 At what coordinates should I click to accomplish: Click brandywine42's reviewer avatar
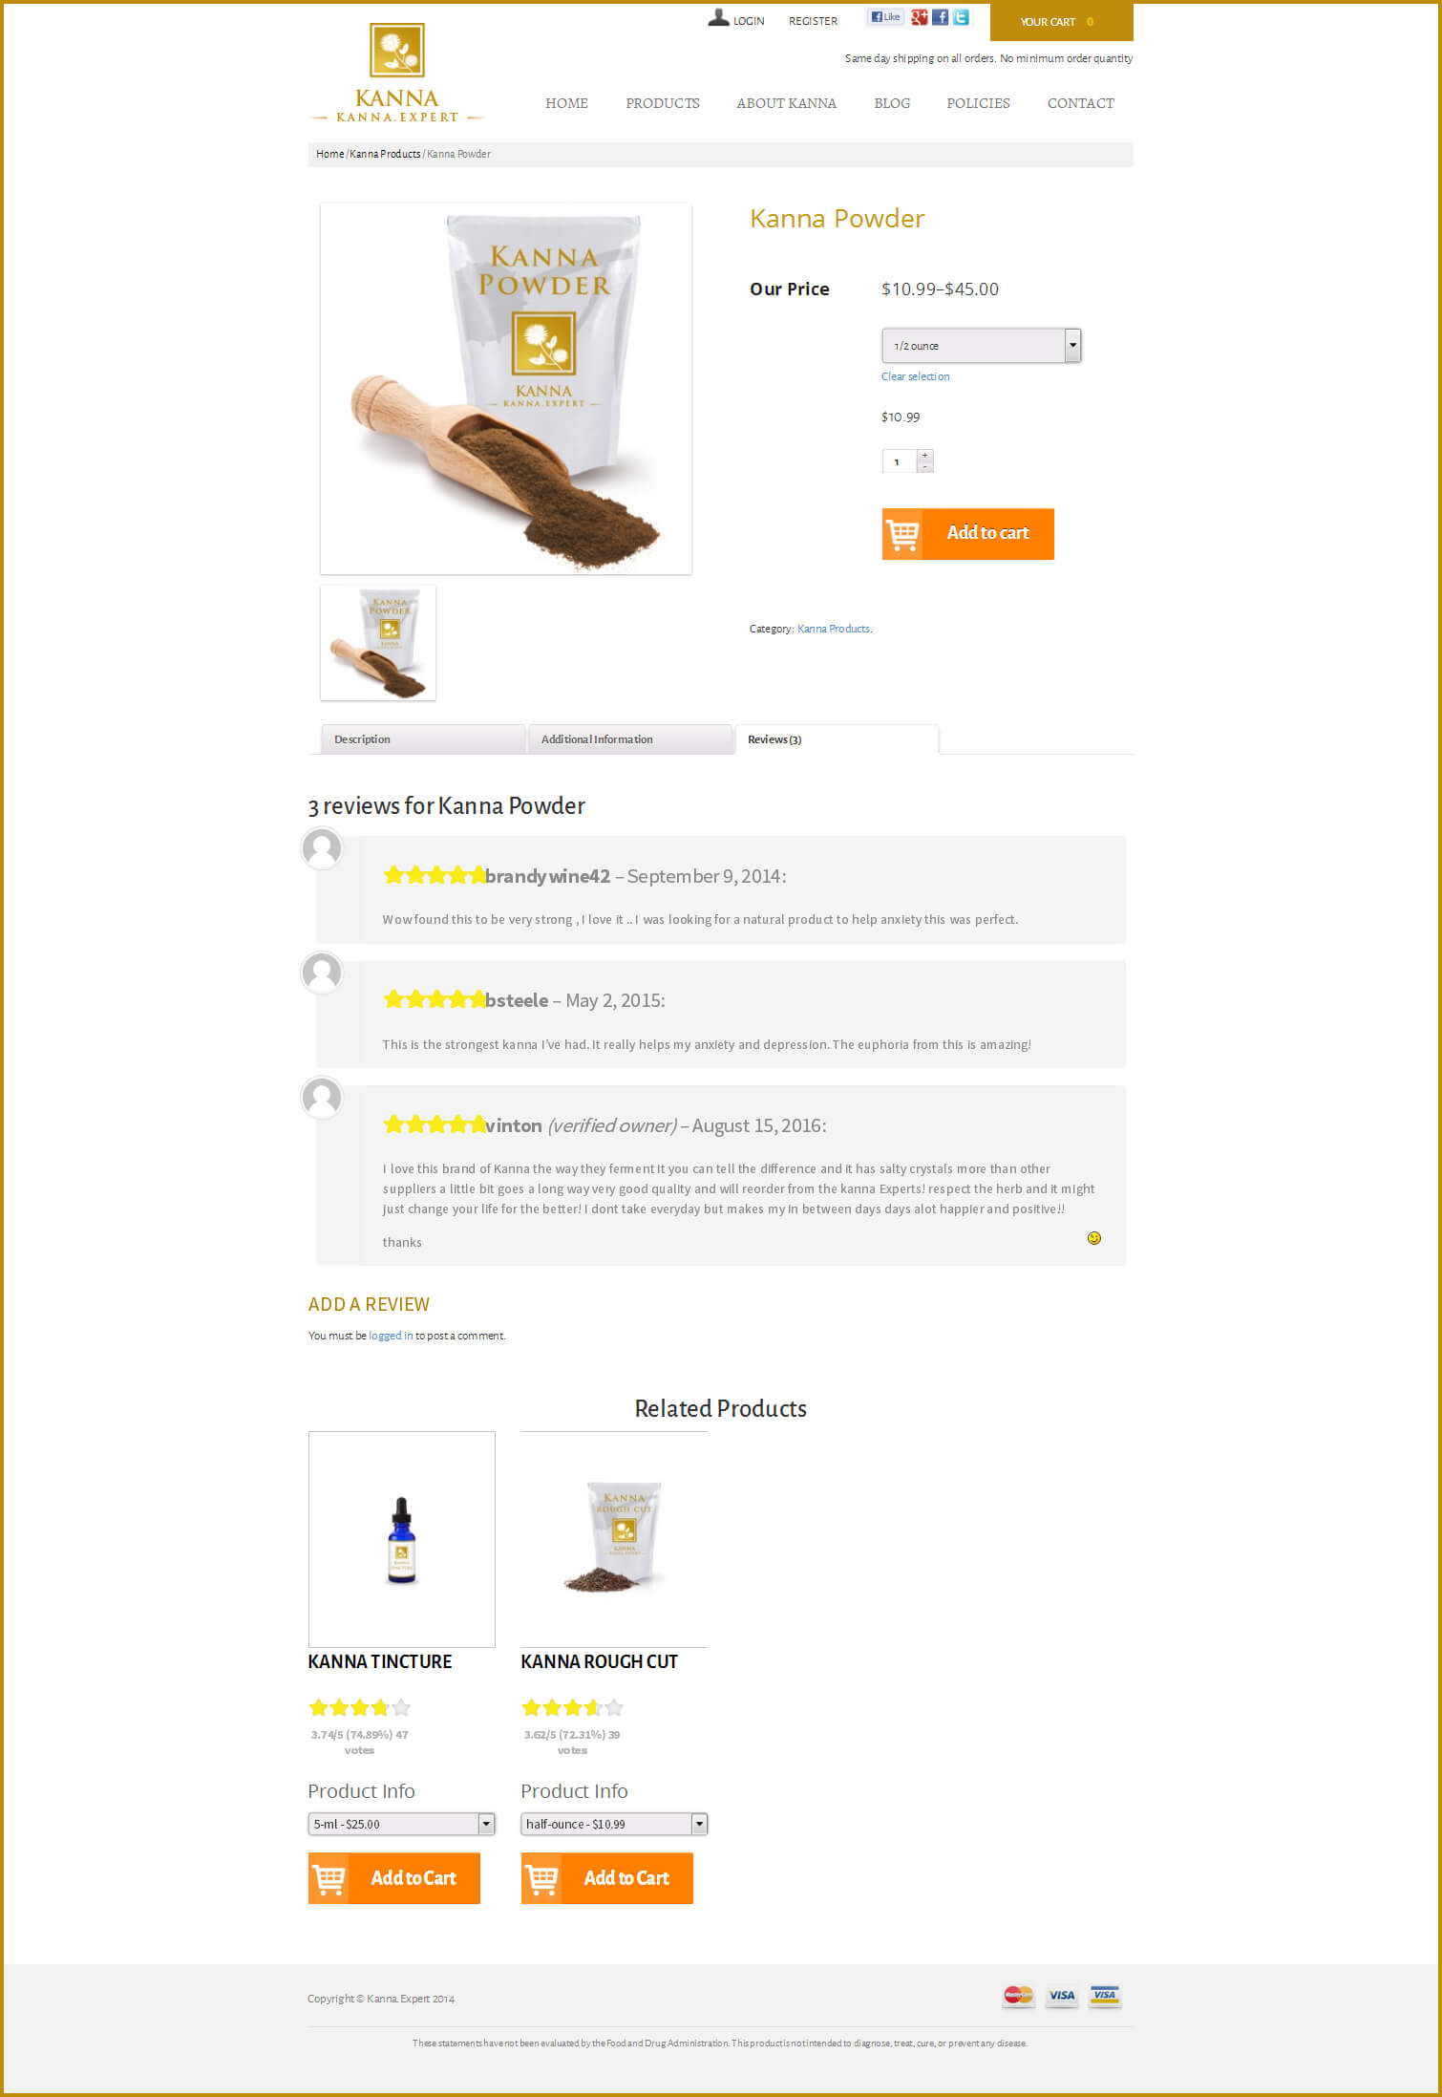tap(322, 847)
